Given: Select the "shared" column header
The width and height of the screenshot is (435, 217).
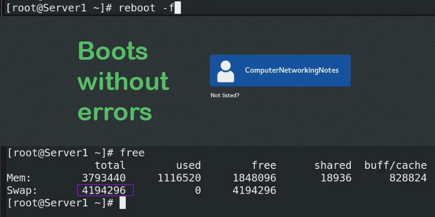Looking at the screenshot, I should pos(333,165).
